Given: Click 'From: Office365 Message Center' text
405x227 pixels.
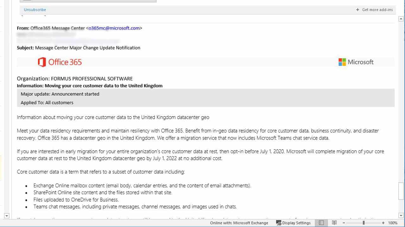Looking at the screenshot, I should point(51,28).
